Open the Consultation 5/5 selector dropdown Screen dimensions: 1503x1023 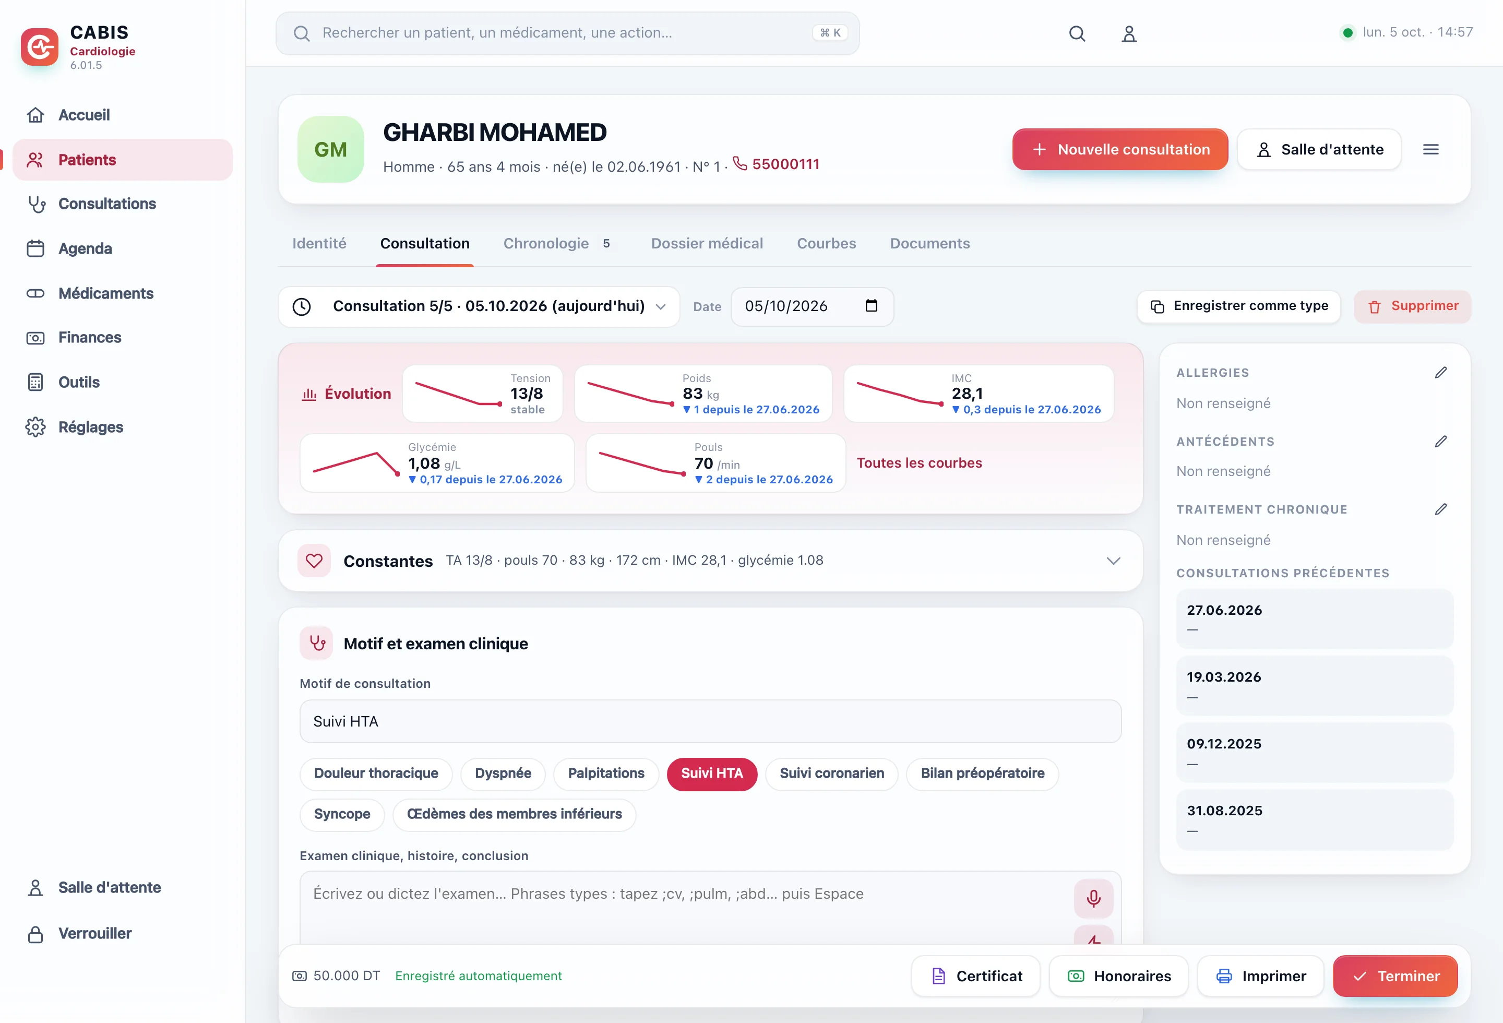pos(479,306)
